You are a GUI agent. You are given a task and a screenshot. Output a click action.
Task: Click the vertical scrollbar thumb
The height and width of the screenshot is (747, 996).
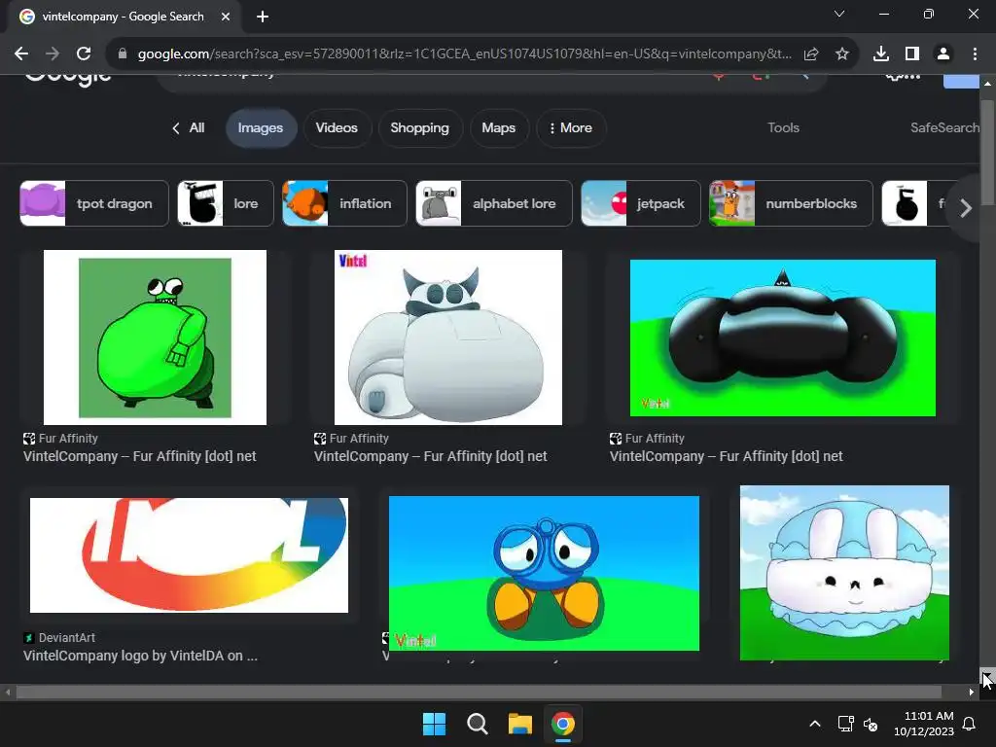click(x=987, y=153)
